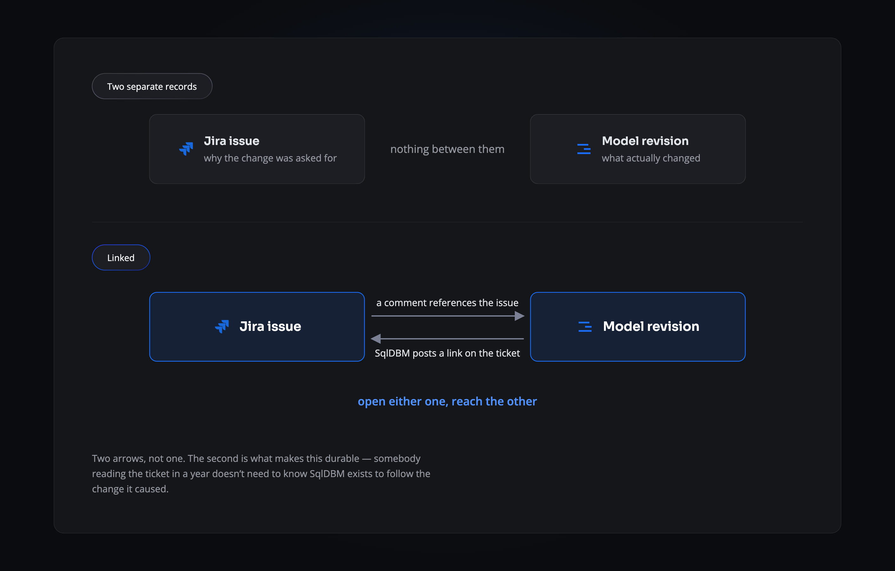Click the highlighted "Model revision" card title
This screenshot has width=895, height=571.
coord(651,326)
